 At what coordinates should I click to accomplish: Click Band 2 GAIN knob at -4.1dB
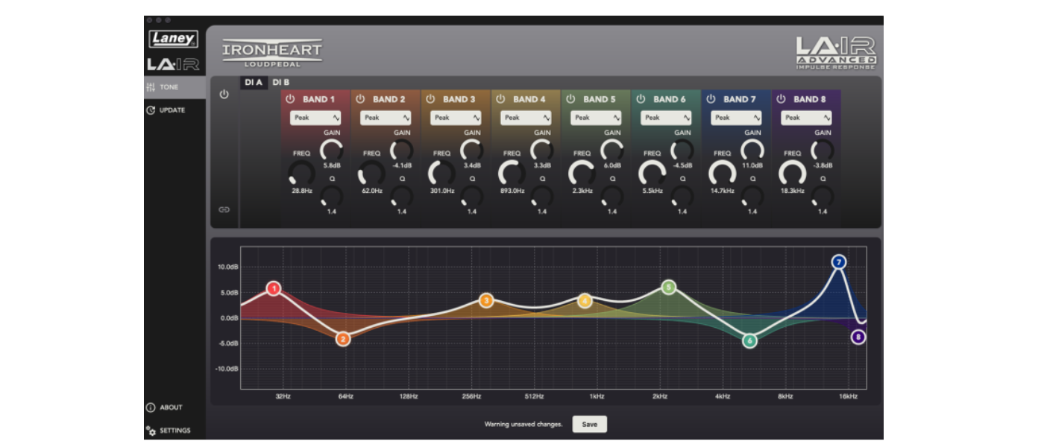pos(401,150)
